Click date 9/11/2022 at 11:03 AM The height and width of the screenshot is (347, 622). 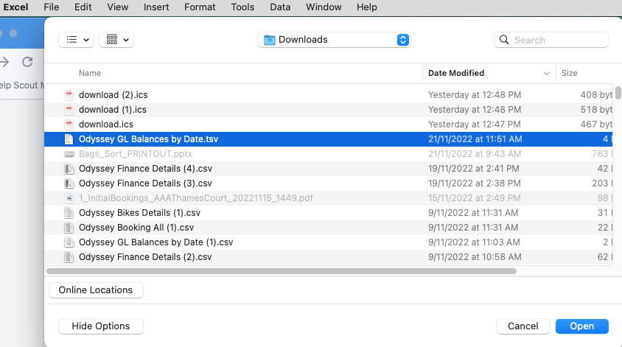(474, 242)
